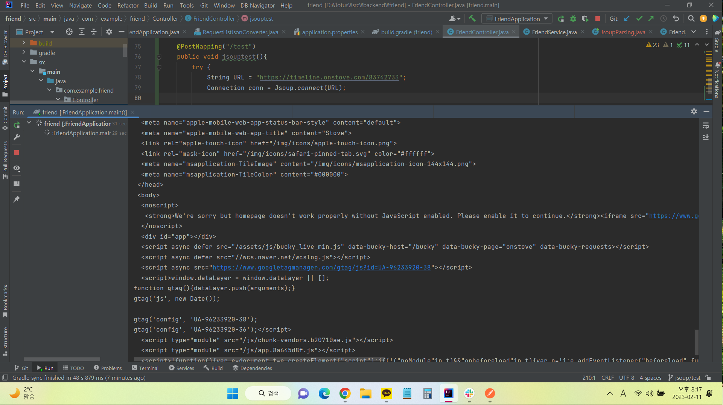
Task: Push commits with the green Git arrow
Action: tap(651, 18)
